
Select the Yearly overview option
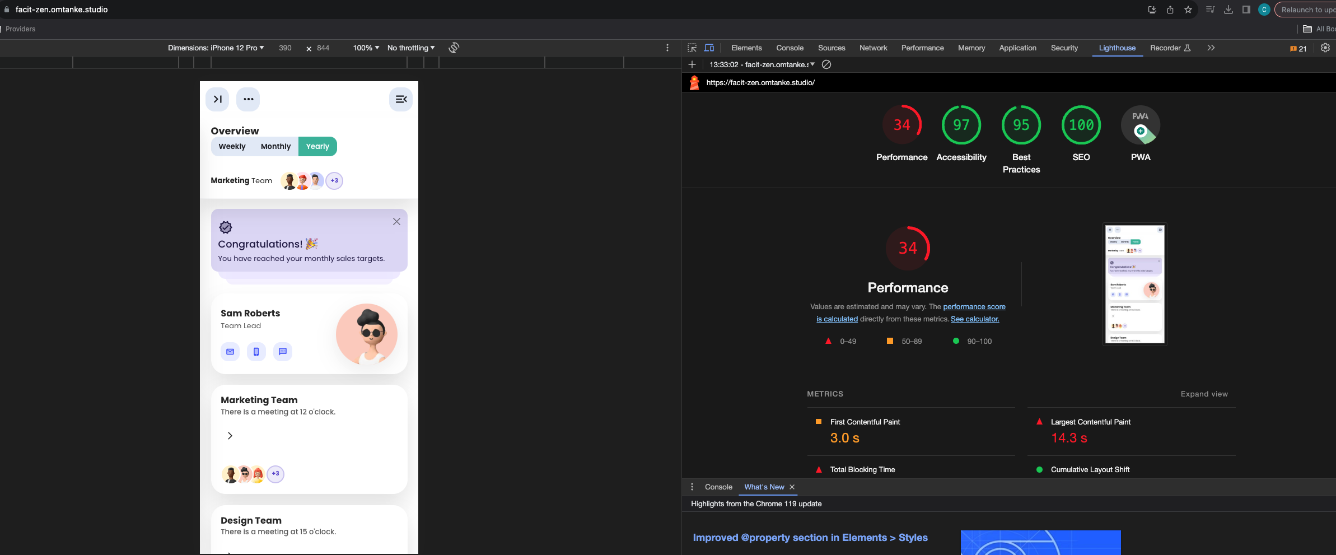tap(317, 147)
